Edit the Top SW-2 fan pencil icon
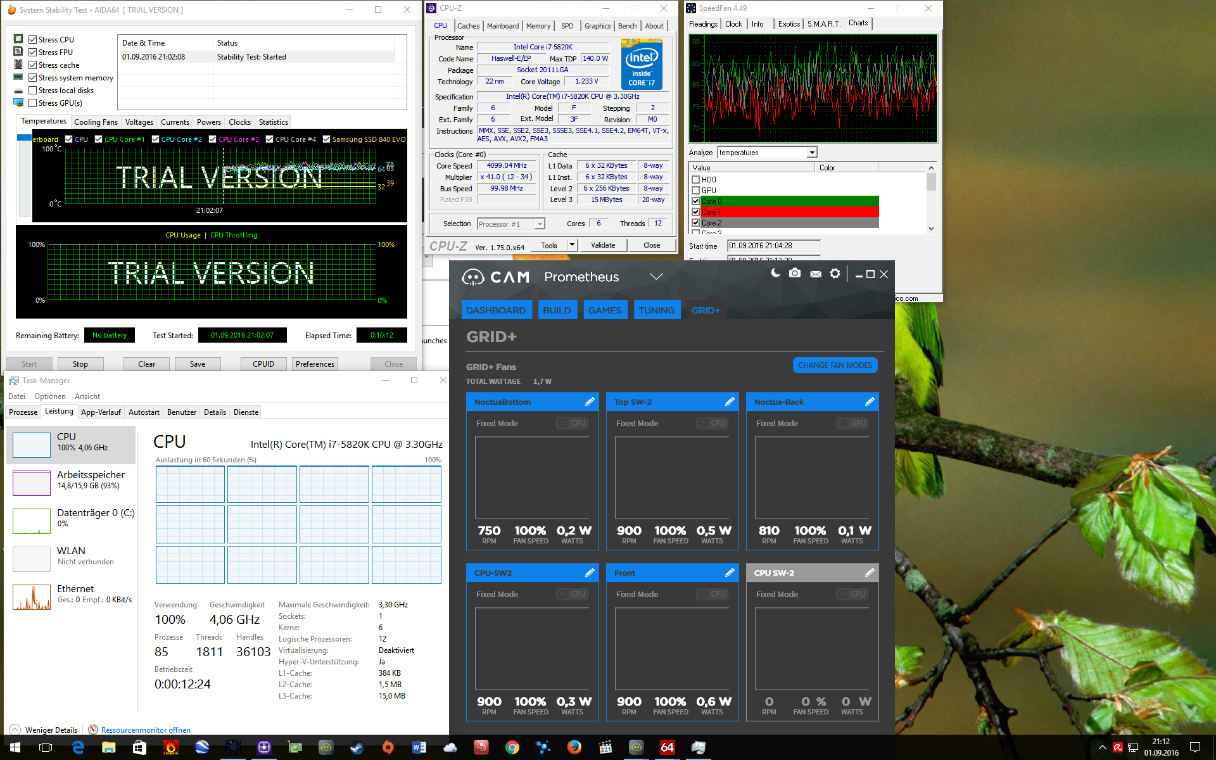The width and height of the screenshot is (1216, 760). point(729,402)
